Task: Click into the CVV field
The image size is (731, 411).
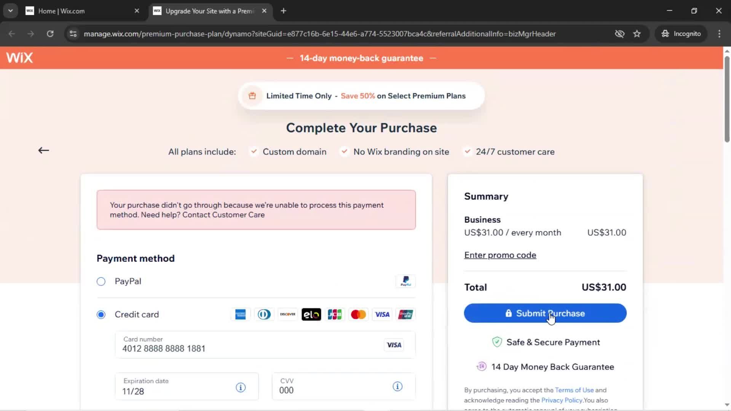Action: coord(343,386)
